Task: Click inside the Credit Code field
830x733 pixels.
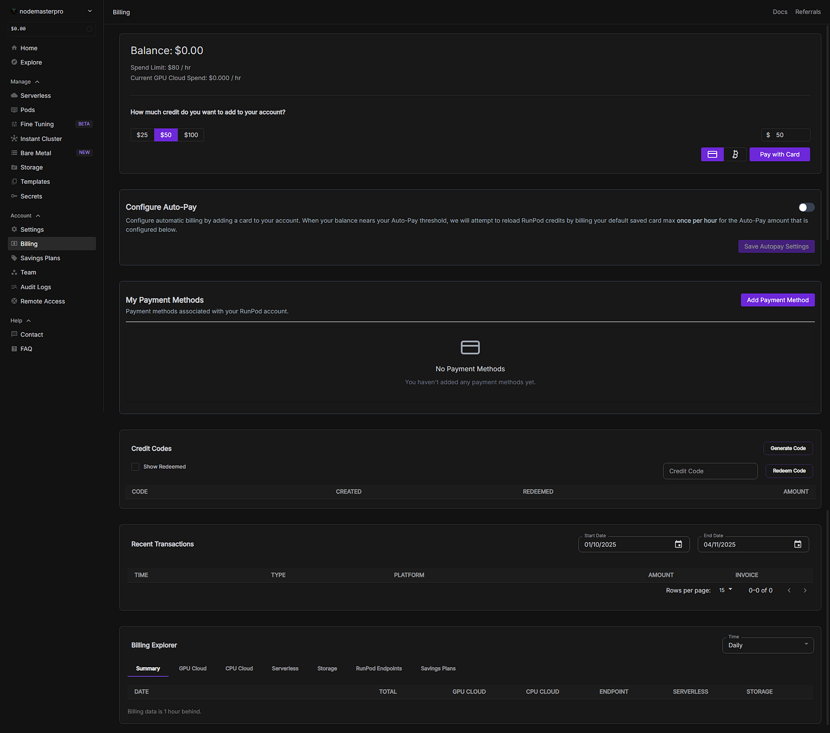Action: pos(710,470)
